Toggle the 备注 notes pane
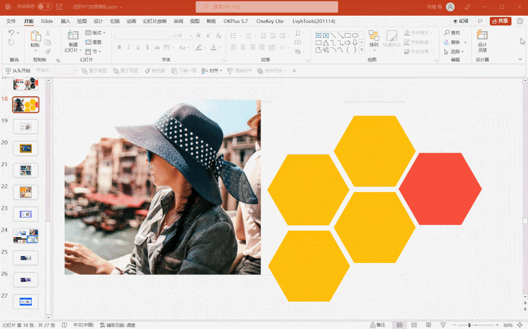 (x=377, y=325)
